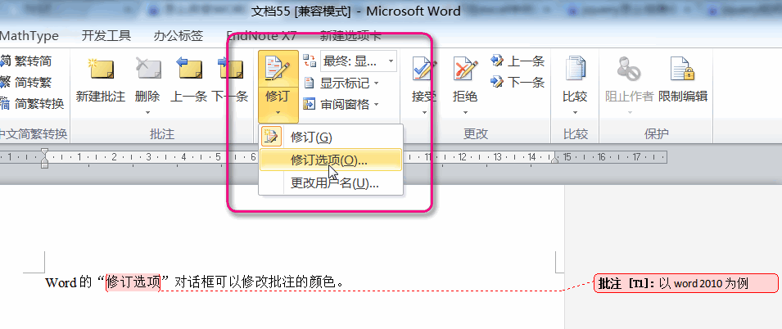This screenshot has width=782, height=329.
Task: Click the 审阅窗格 icon
Action: coord(310,104)
